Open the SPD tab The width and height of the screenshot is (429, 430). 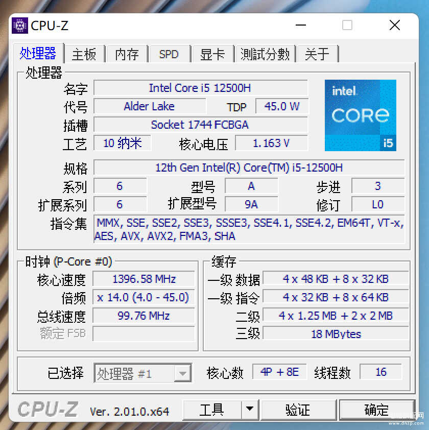169,54
